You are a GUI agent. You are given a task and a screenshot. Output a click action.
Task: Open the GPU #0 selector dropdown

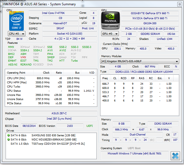tap(110, 34)
